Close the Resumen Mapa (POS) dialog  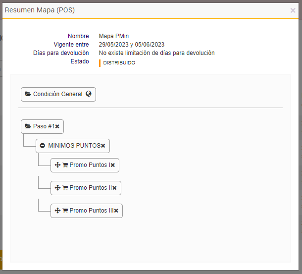point(293,10)
